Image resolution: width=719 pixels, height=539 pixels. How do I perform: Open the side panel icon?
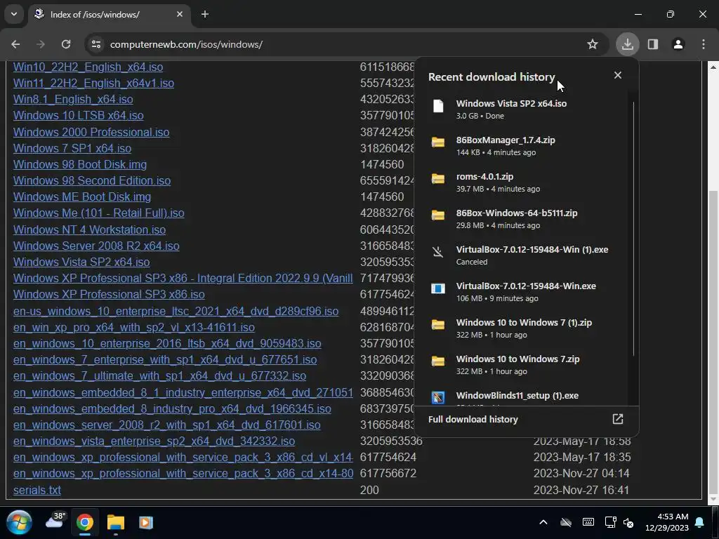tap(653, 44)
